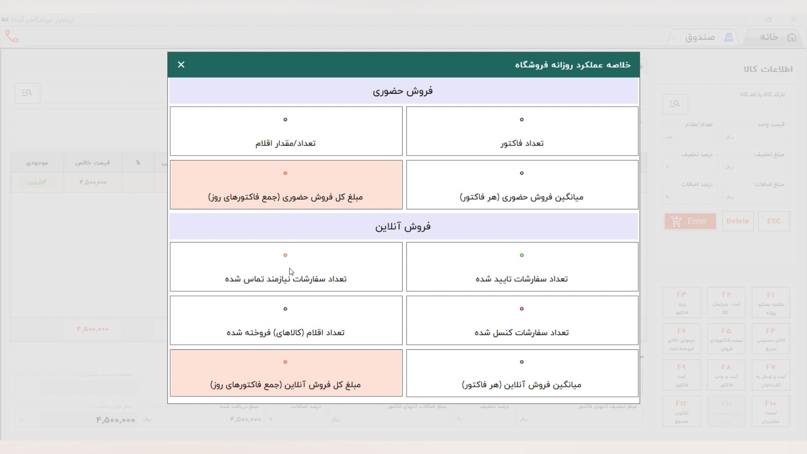Click the ۴,۵۰۰,۰۰۰ net price cell in the row
The width and height of the screenshot is (807, 454).
[93, 182]
